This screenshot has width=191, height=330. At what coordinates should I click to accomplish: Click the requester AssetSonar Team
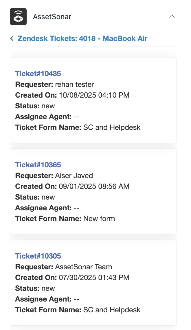tap(83, 267)
